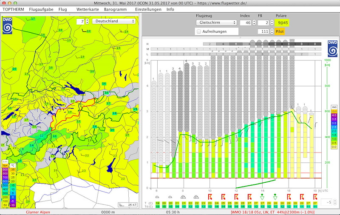340x215 pixels.
Task: Open the Info menu
Action: pos(170,9)
